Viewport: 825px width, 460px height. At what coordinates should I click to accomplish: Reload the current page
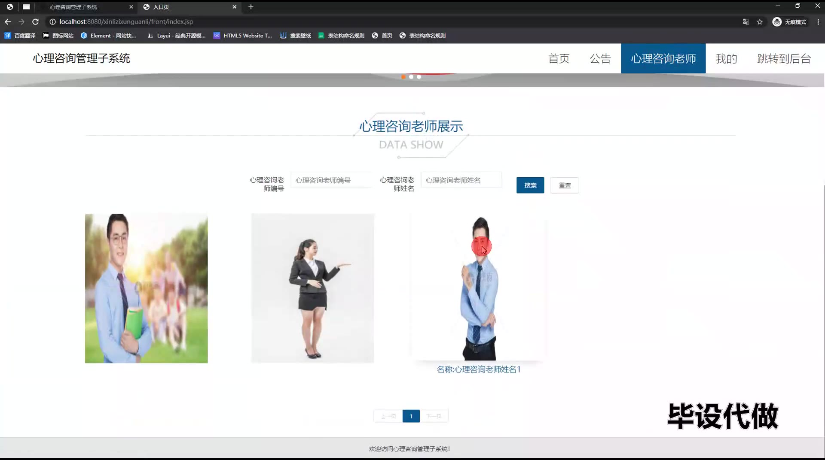coord(36,21)
